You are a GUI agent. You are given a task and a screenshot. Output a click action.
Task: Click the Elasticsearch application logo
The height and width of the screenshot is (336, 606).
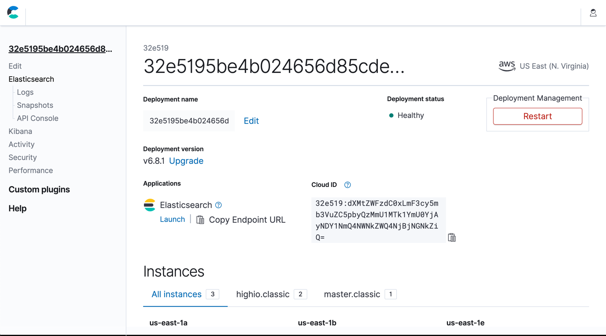(x=150, y=205)
